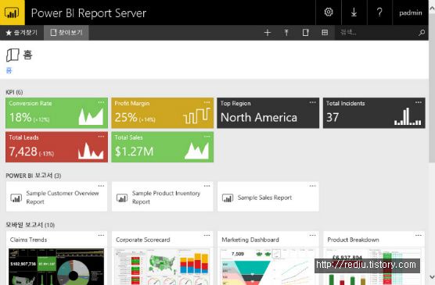Screen dimensions: 435x285
Task: Open ellipsis menu on Sample Customer Overview Report
Action: tap(101, 186)
